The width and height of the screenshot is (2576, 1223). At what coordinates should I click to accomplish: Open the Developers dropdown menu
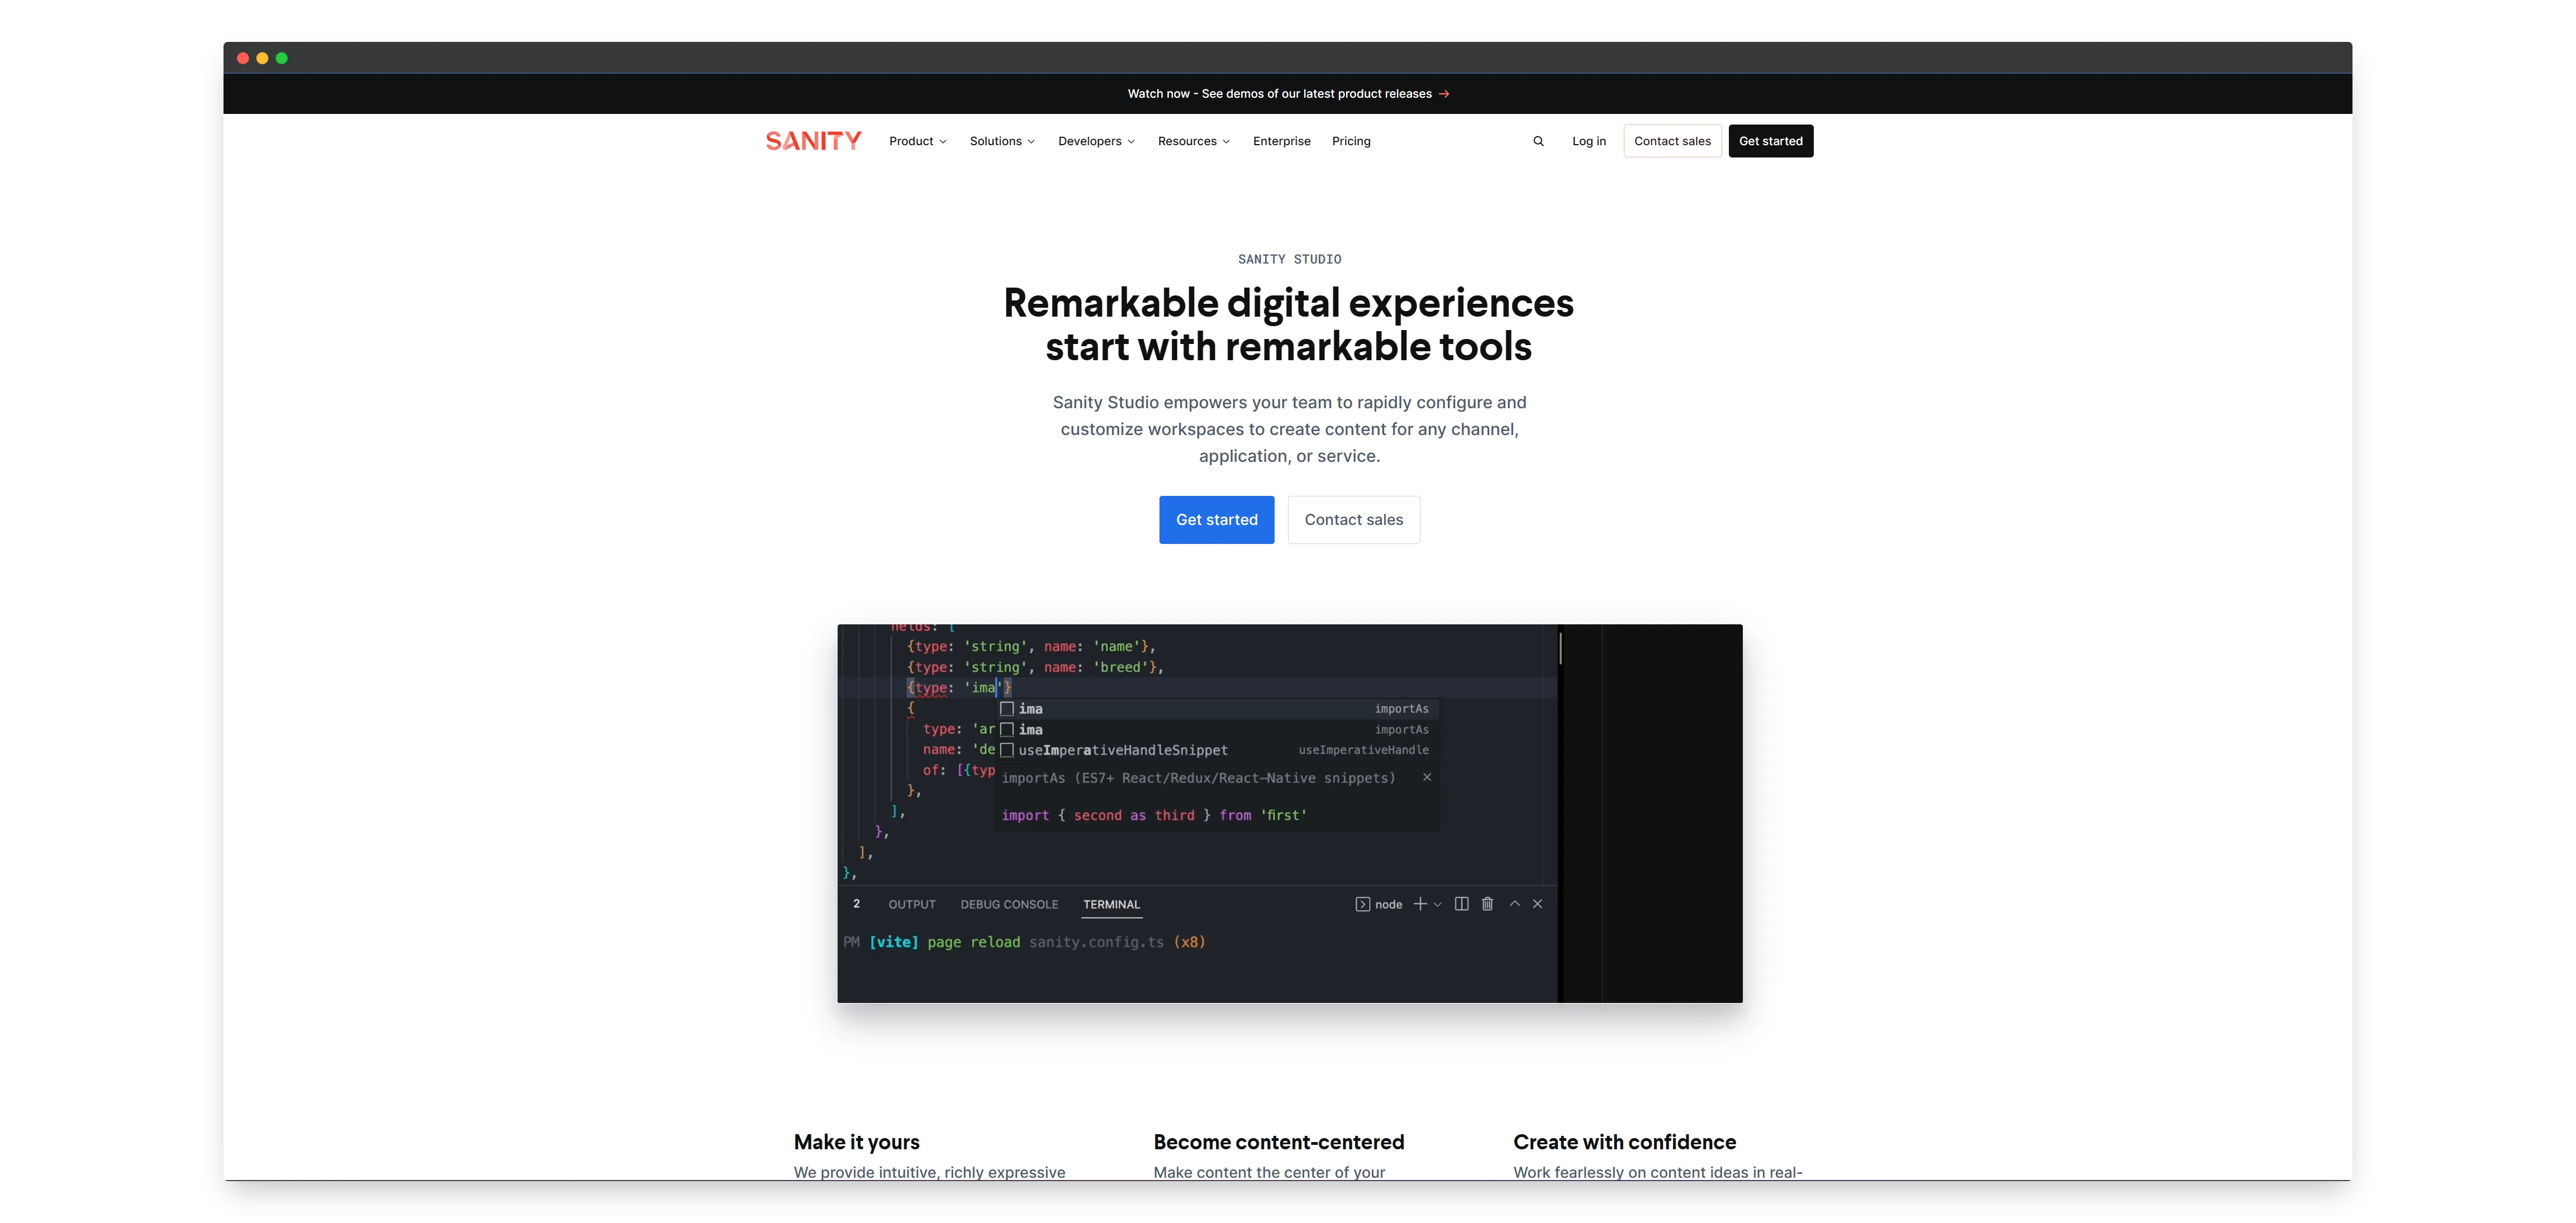pos(1096,141)
